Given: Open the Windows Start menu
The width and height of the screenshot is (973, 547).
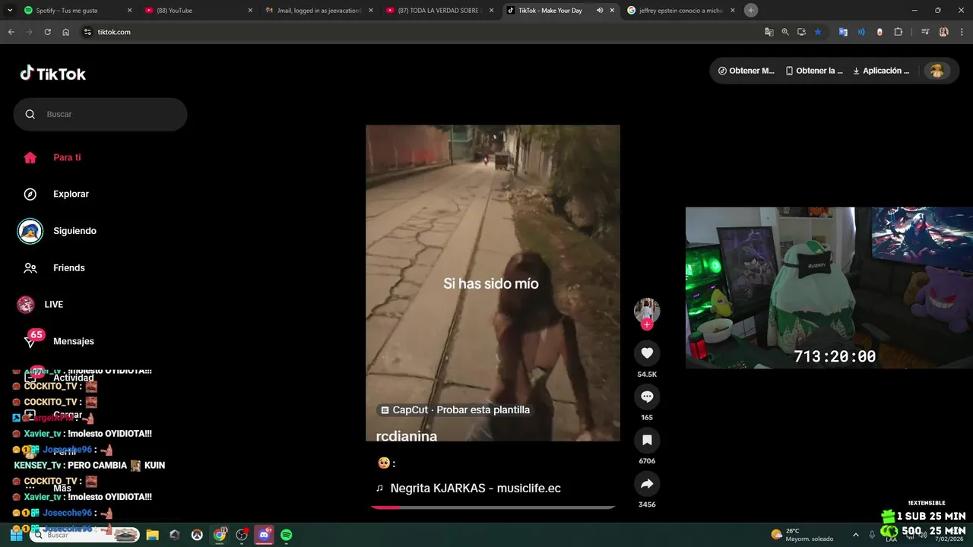Looking at the screenshot, I should [15, 535].
